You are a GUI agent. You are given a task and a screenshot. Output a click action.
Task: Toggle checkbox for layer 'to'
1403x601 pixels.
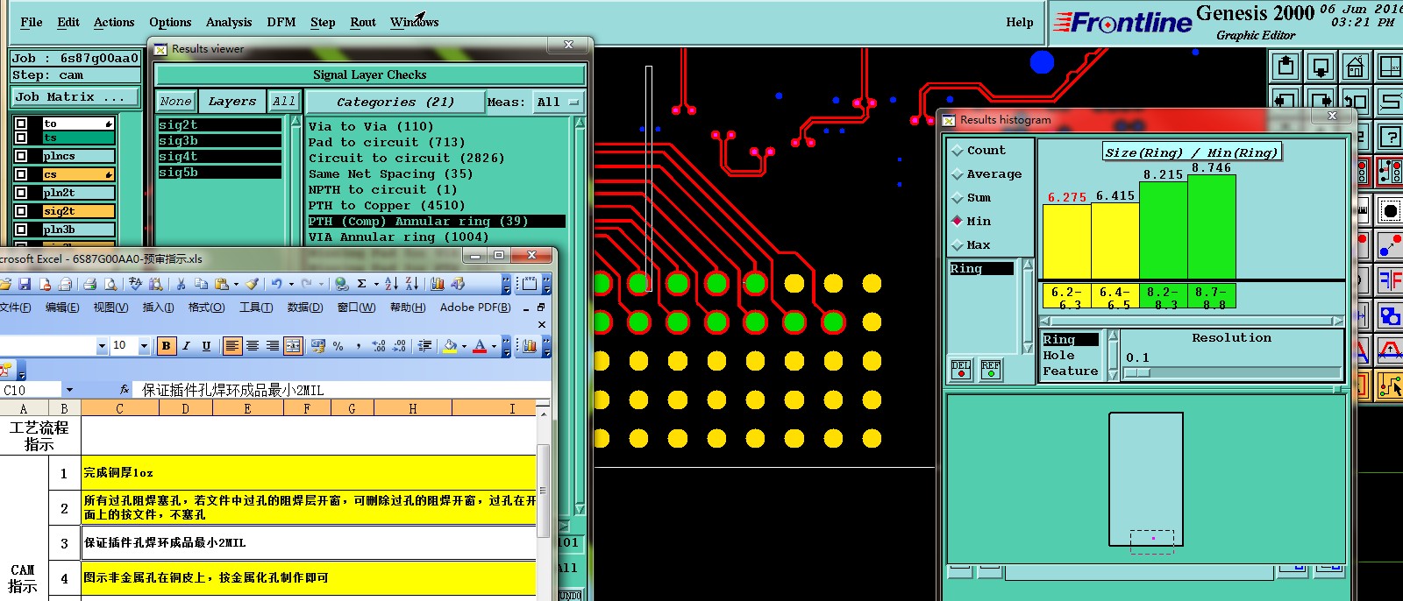pos(21,124)
